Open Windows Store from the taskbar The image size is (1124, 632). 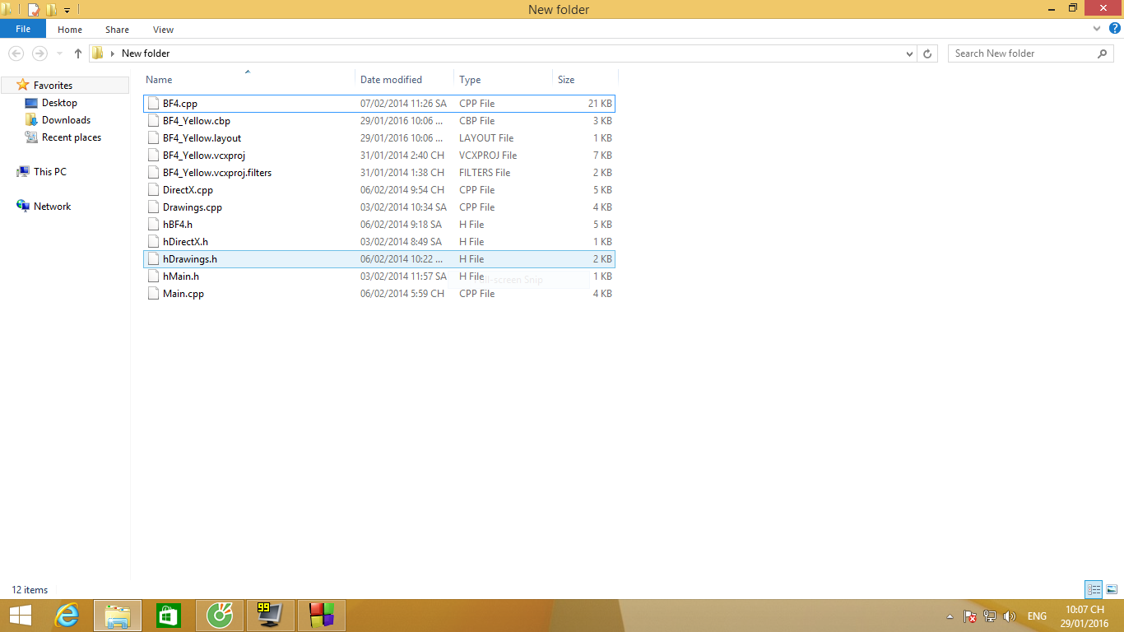pos(169,616)
